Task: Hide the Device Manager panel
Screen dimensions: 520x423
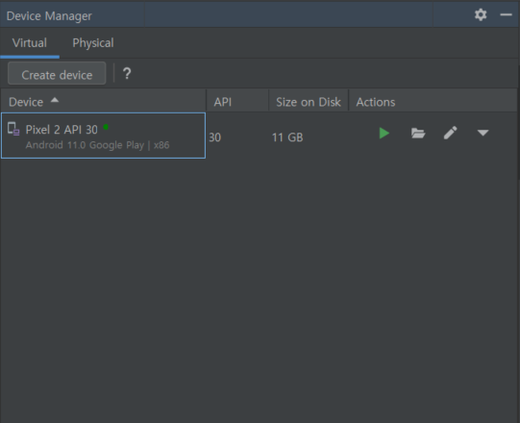Action: [507, 14]
